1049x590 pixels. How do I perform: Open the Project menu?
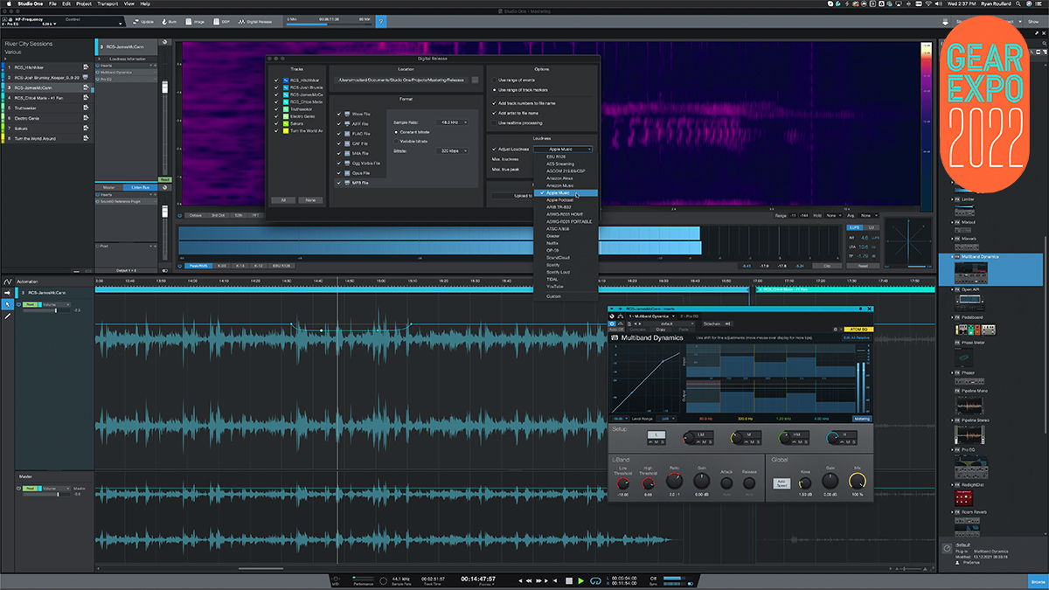(83, 3)
